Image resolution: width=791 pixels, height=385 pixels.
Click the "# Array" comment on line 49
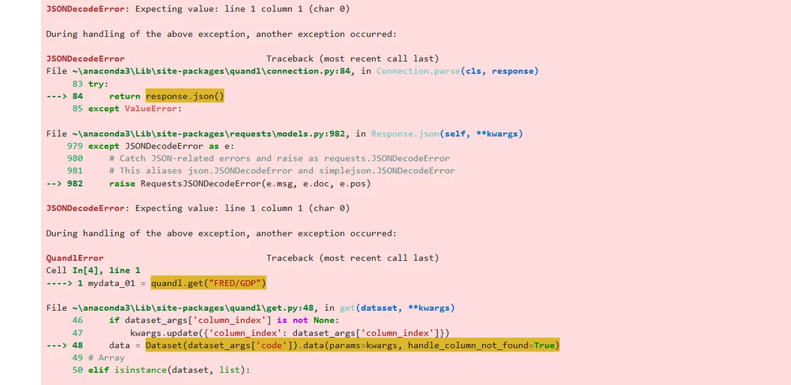(106, 358)
